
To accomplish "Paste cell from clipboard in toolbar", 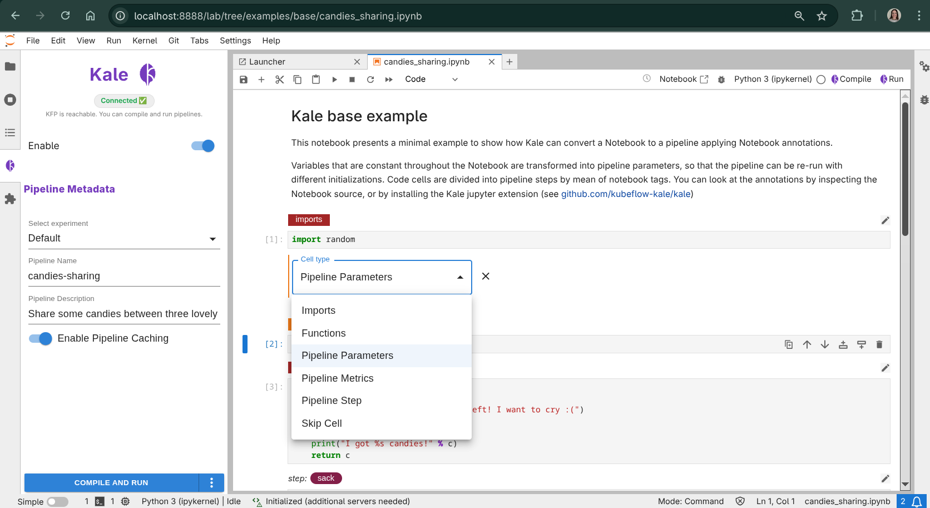I will [x=316, y=79].
